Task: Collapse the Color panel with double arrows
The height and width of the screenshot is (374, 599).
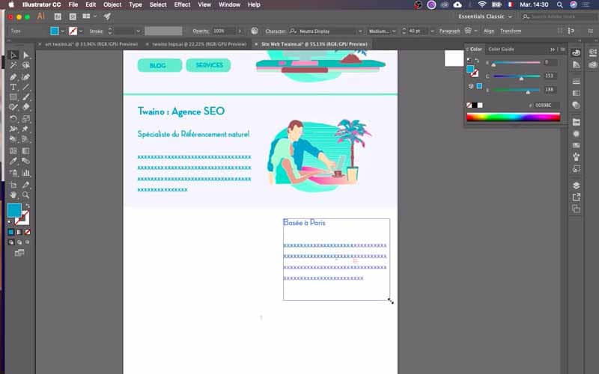Action: [553, 49]
